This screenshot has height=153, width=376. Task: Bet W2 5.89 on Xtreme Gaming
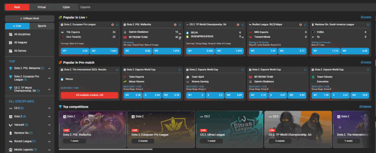tap(234, 95)
